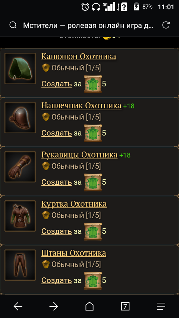Click Создать for Штаны Охотника

(56, 280)
